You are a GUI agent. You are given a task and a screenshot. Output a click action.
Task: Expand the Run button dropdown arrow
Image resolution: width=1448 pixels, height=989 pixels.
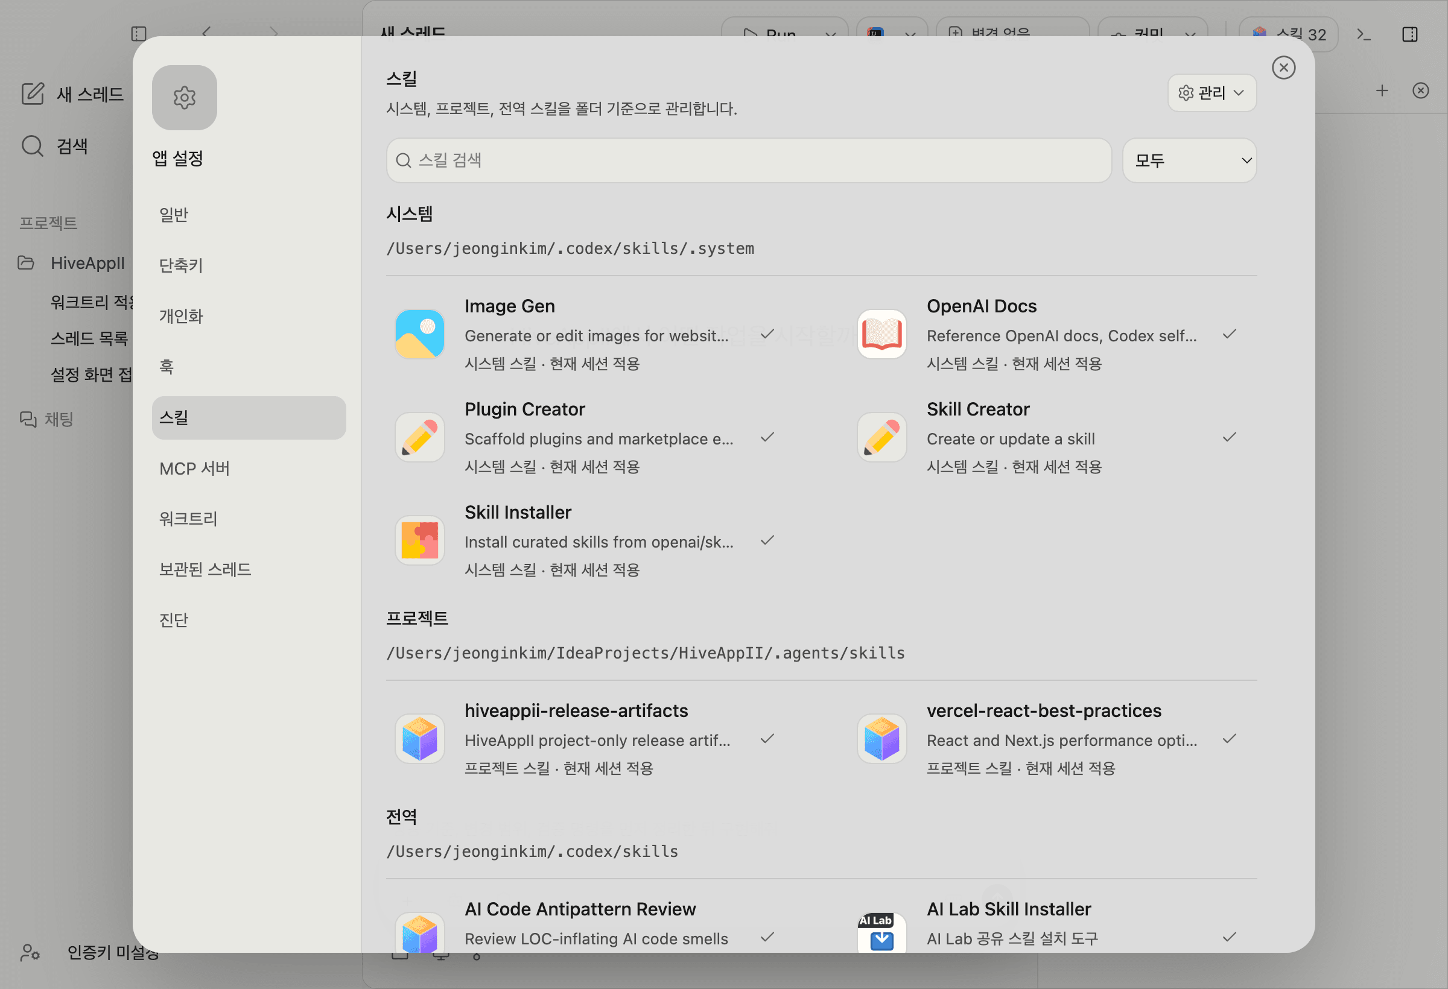coord(831,34)
